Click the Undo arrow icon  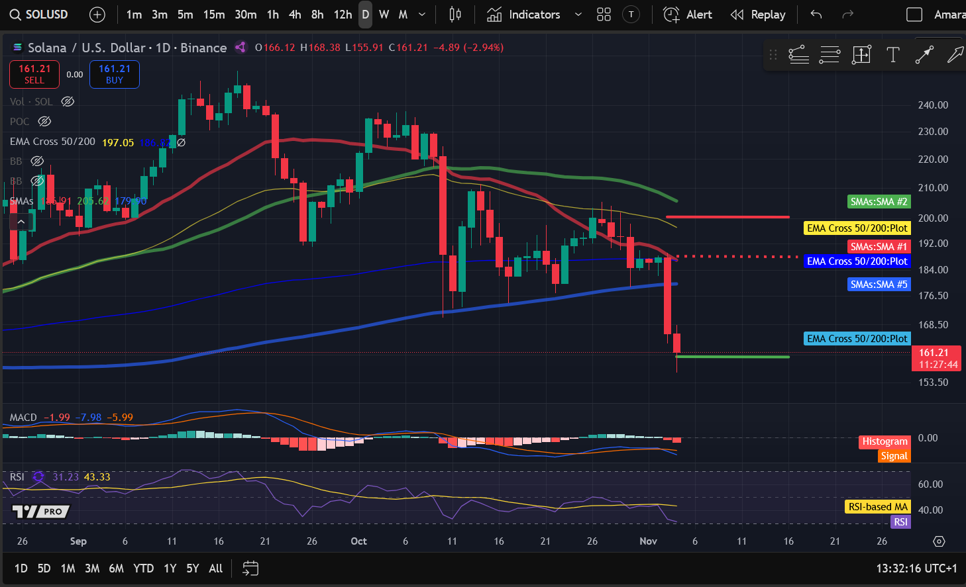[816, 14]
